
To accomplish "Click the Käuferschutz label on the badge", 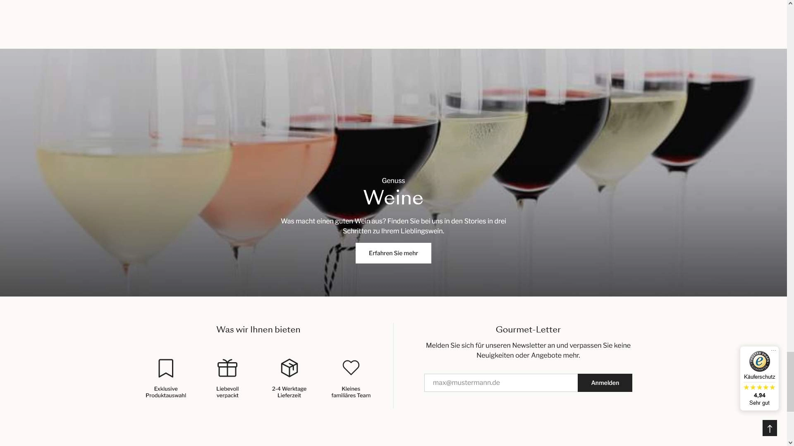I will [760, 377].
